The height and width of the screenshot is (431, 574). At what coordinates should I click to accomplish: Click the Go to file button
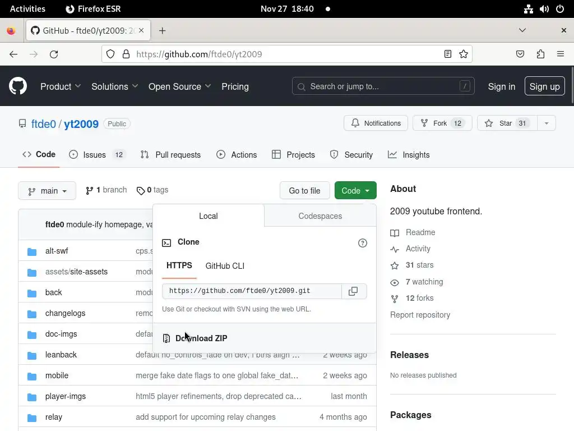(304, 191)
